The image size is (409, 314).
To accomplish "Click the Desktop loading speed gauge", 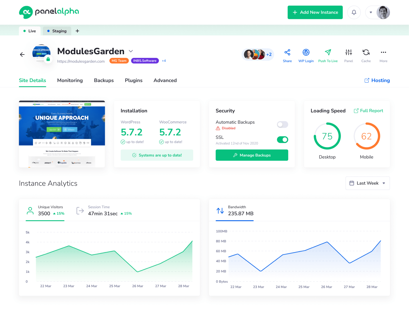I will (327, 136).
